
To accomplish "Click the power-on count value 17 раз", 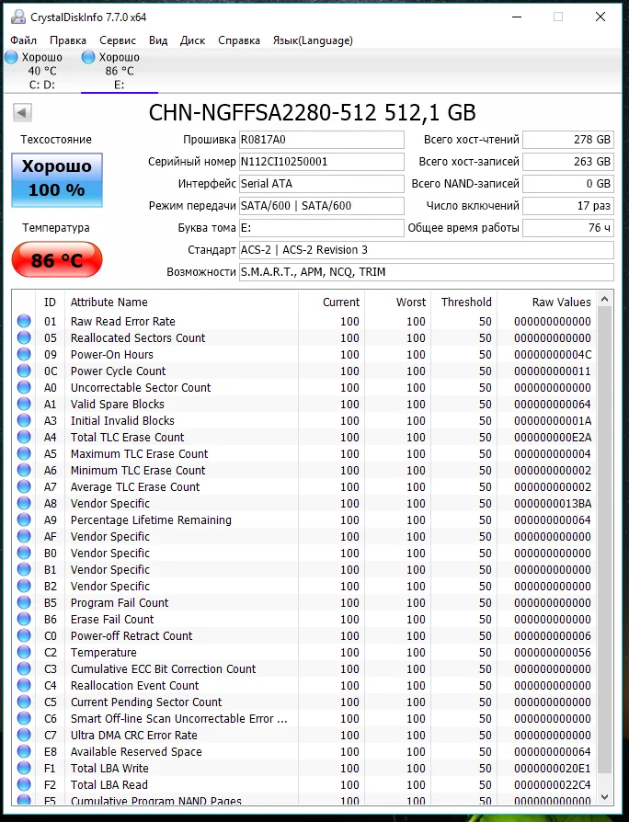I will tap(568, 206).
